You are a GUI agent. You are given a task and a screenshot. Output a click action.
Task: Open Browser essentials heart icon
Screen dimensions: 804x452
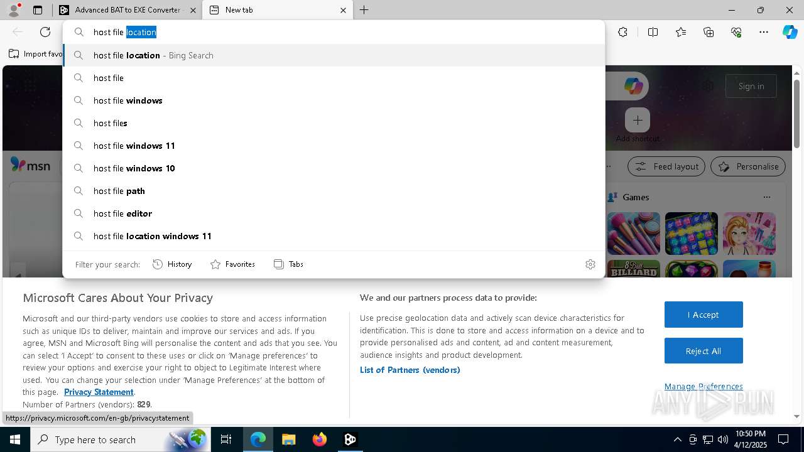[736, 32]
